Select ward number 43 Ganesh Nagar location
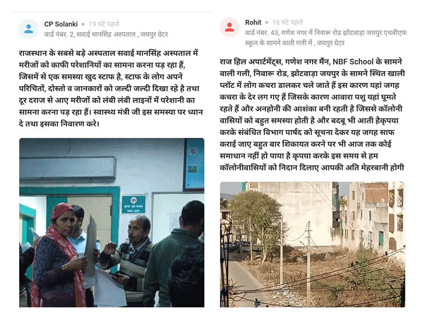 326,38
